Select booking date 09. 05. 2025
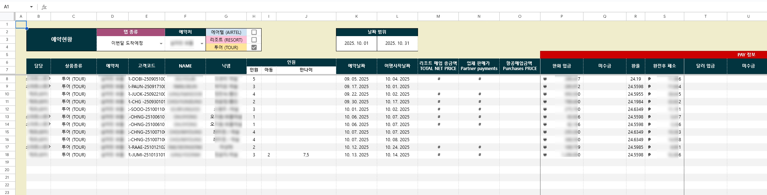This screenshot has height=195, width=767. 357,79
